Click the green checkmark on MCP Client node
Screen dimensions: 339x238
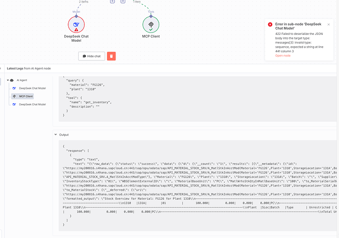pos(151,30)
